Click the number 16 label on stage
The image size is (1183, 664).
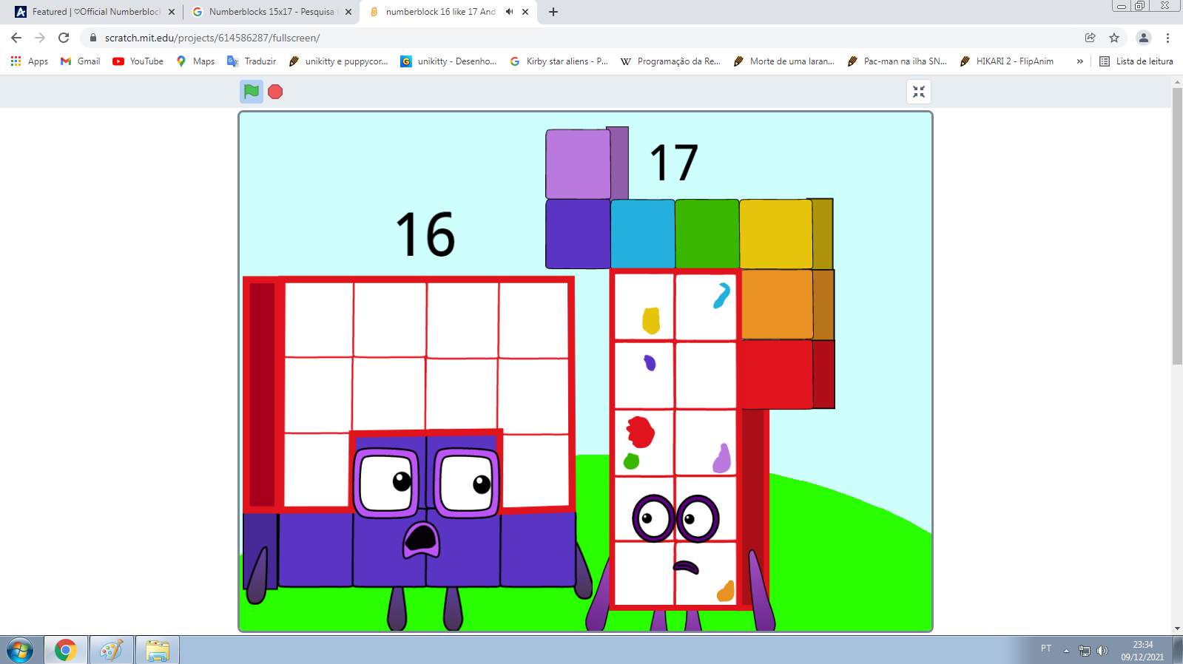pyautogui.click(x=425, y=234)
